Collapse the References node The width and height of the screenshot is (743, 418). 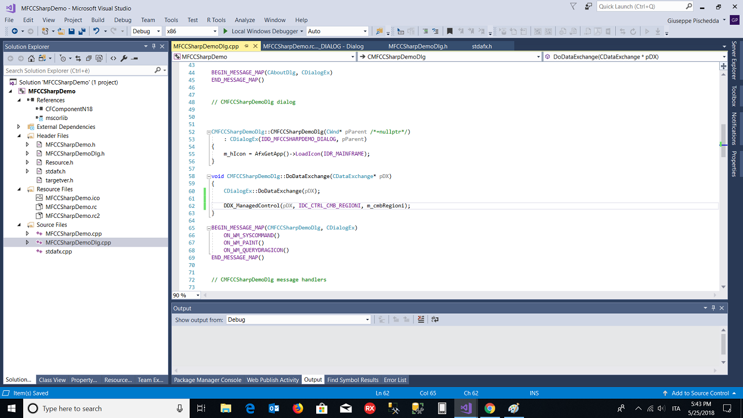(19, 100)
